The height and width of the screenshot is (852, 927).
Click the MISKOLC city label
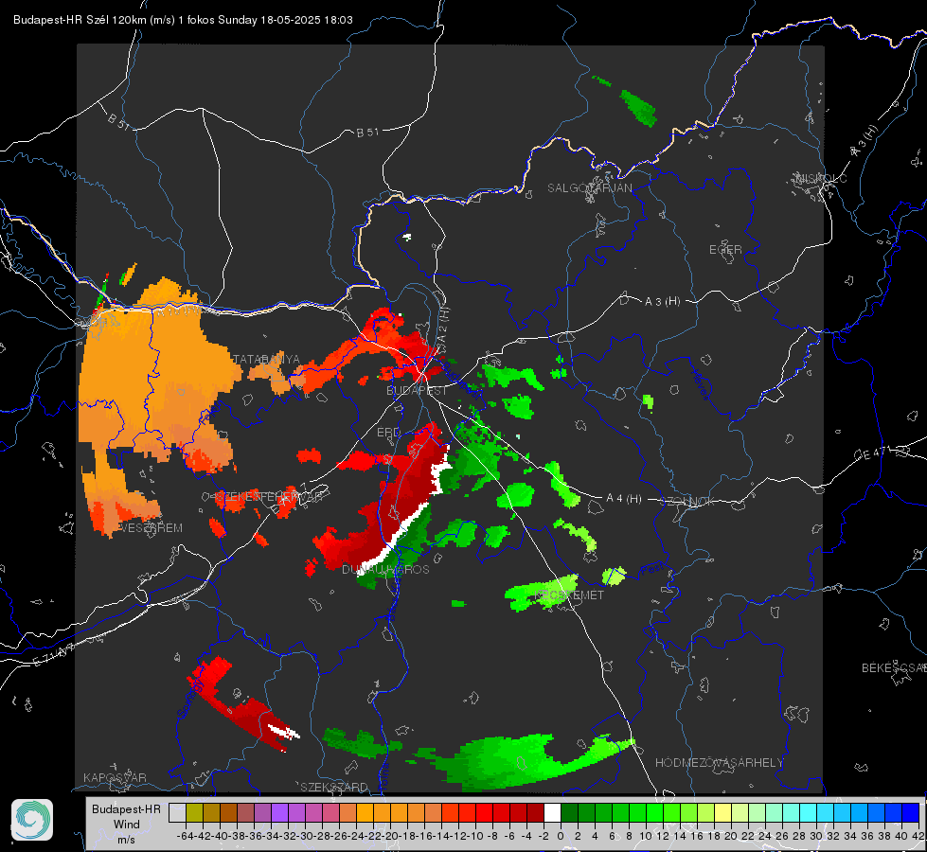click(x=821, y=178)
